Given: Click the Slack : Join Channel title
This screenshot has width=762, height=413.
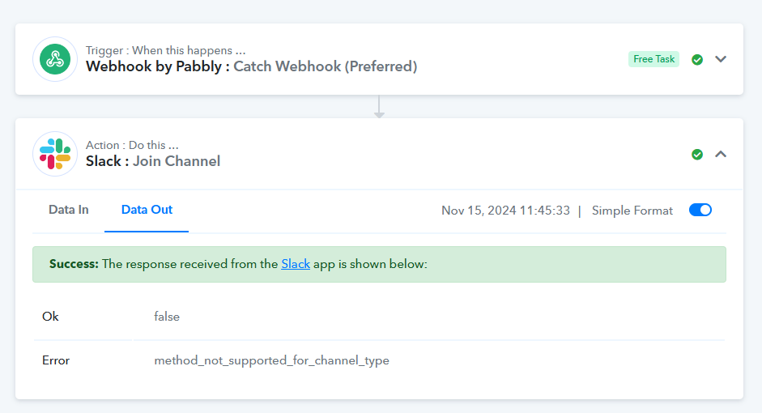Looking at the screenshot, I should point(153,161).
